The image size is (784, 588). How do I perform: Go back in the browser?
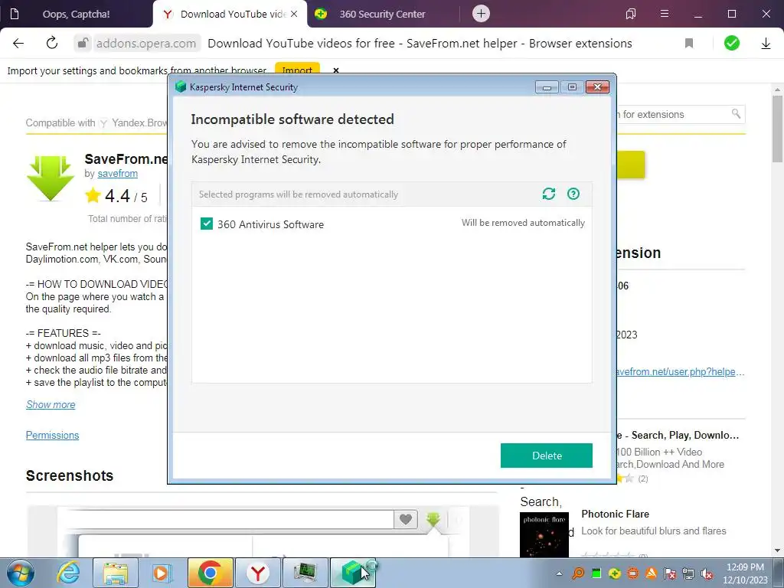[x=18, y=44]
